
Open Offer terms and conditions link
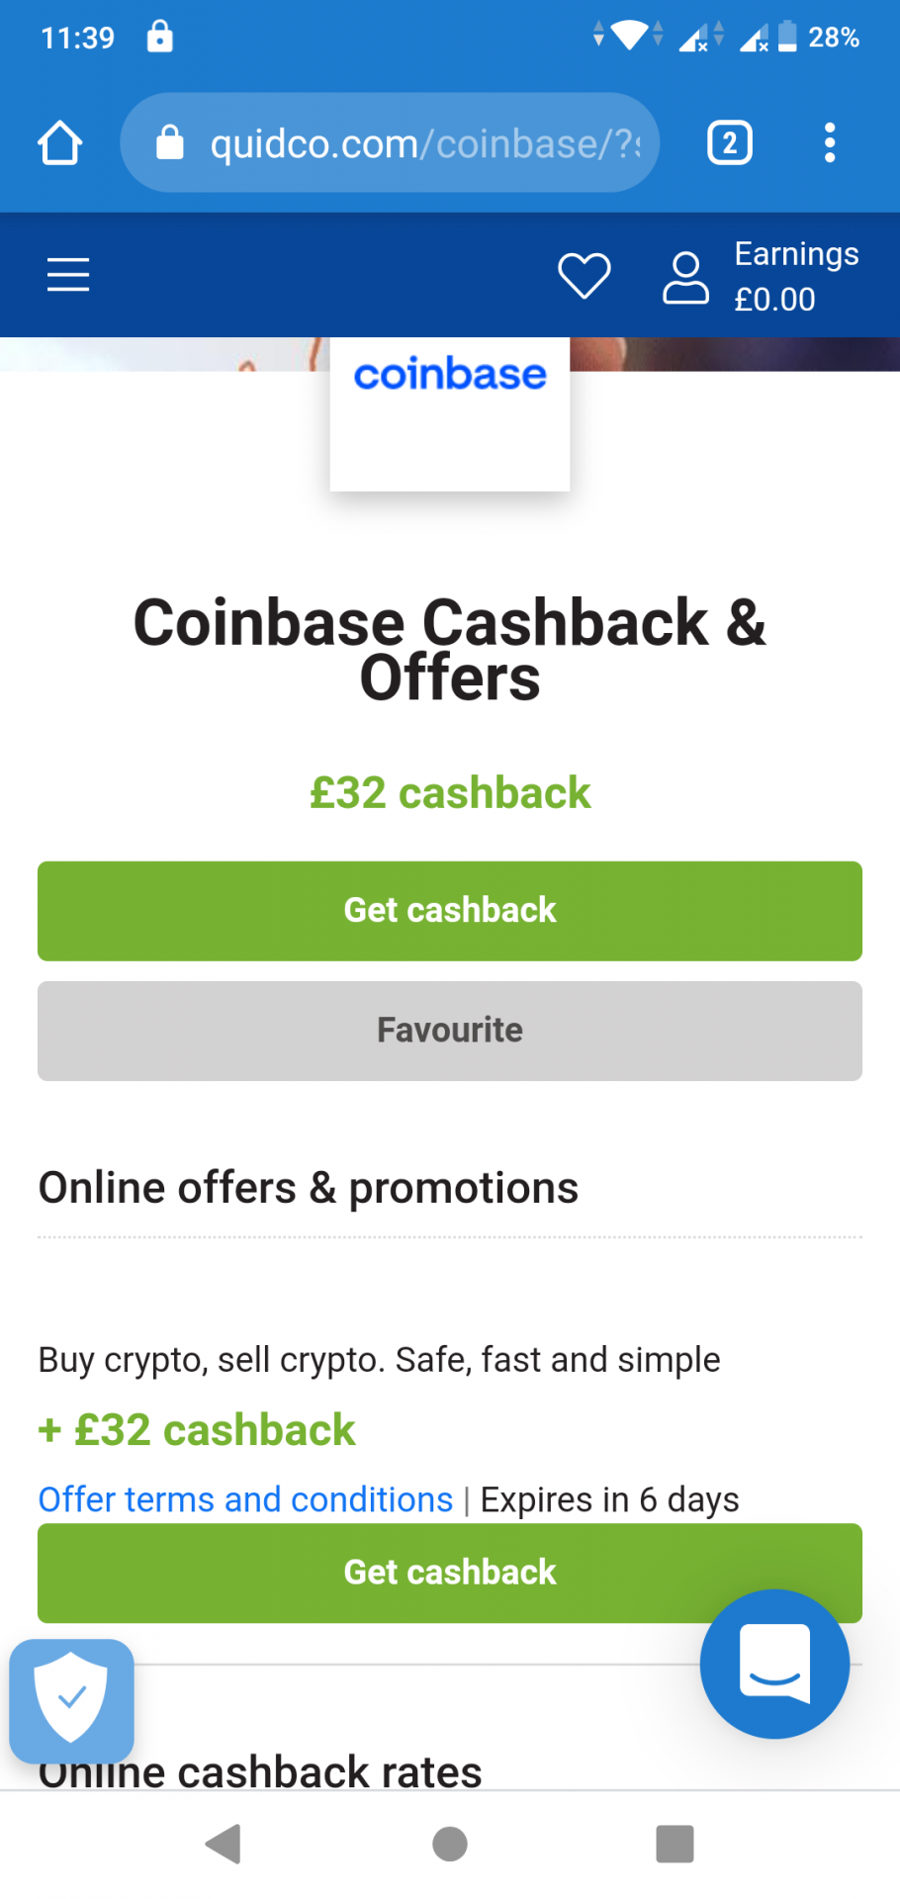point(245,1499)
